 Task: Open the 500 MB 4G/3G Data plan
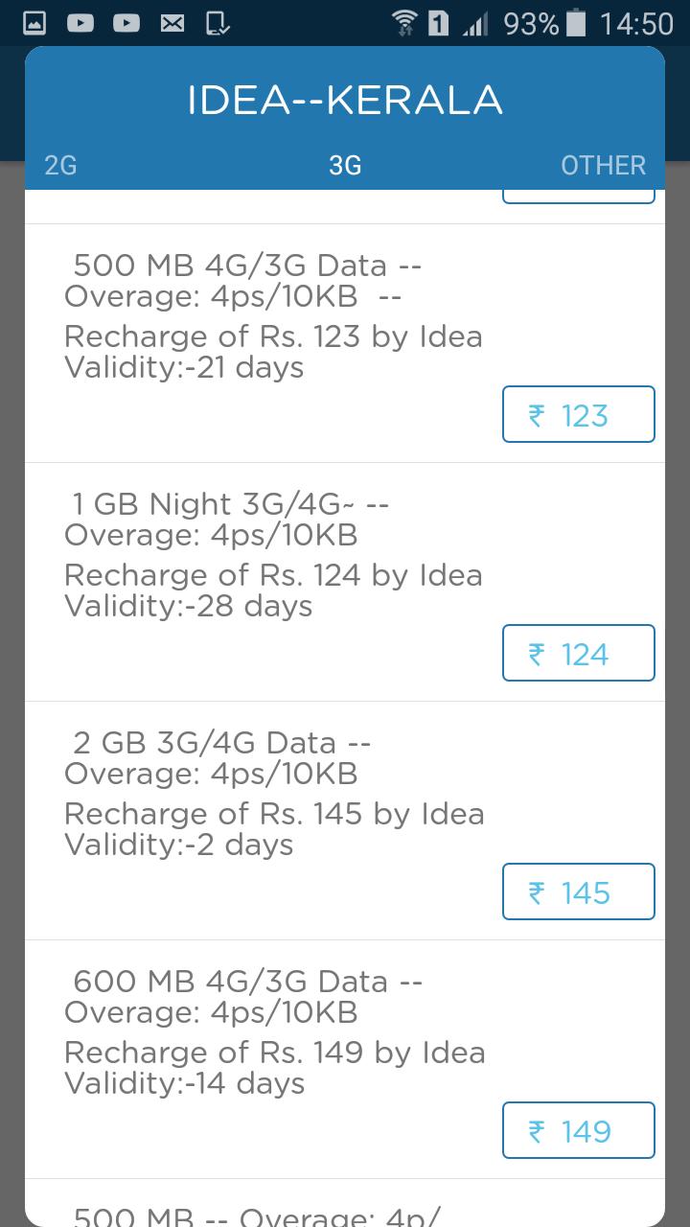(273, 316)
